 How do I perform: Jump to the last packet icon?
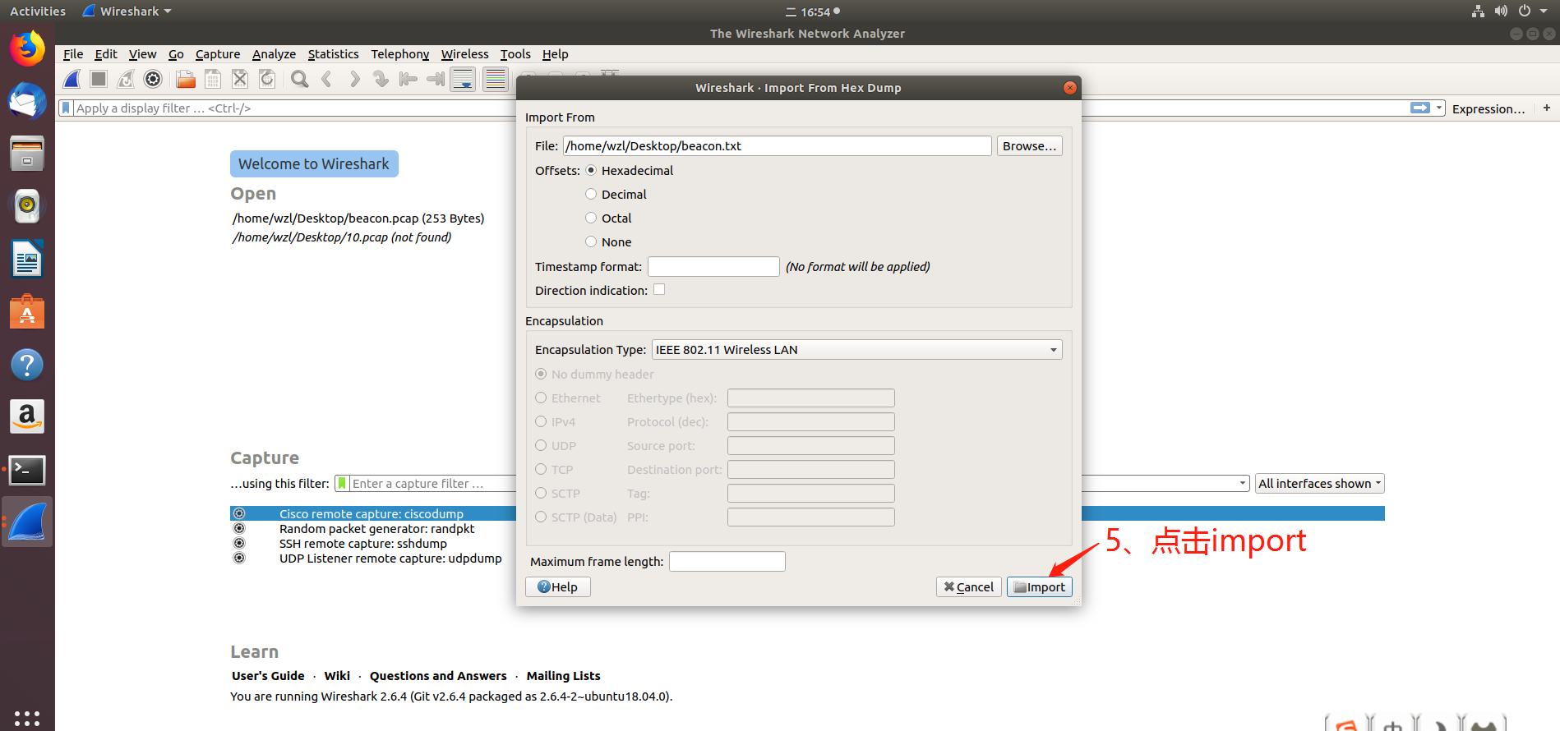point(436,79)
